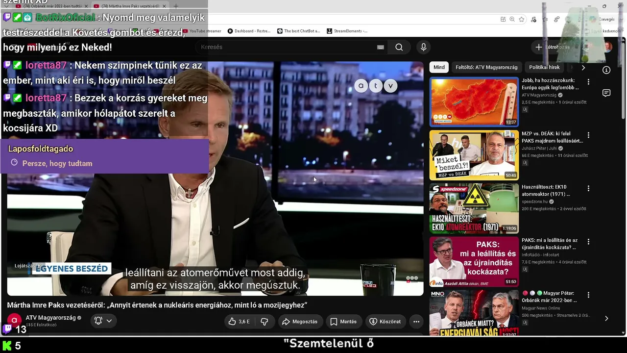Open the MZP vs DEÁK video thumbnail

[x=474, y=155]
